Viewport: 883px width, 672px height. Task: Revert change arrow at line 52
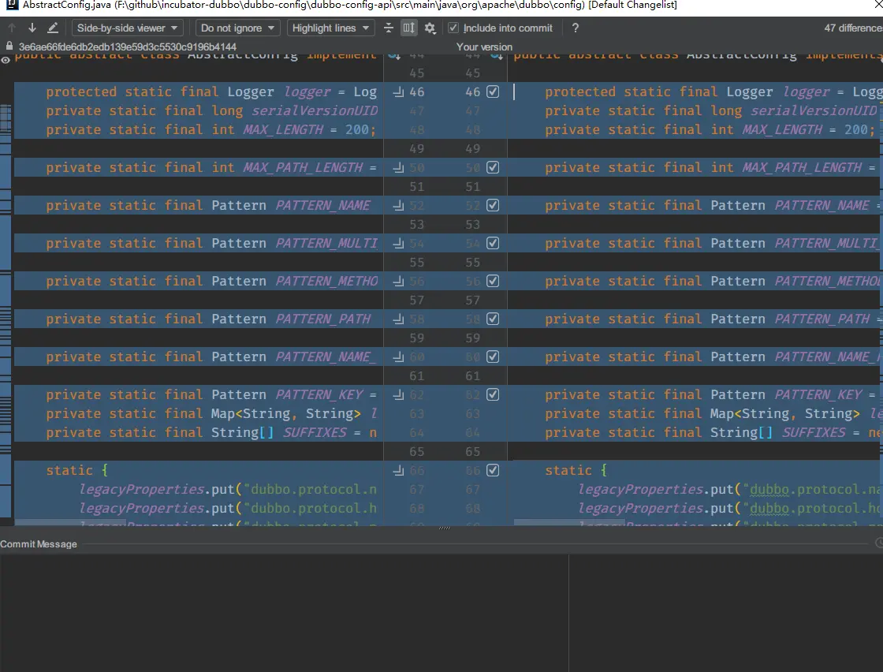tap(399, 206)
